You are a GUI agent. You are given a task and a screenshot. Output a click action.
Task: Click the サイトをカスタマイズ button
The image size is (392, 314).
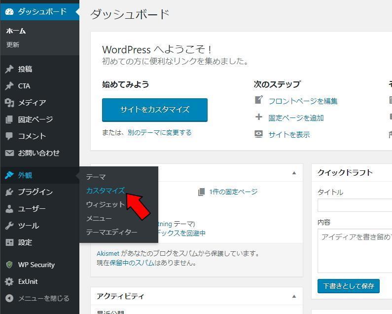[155, 110]
